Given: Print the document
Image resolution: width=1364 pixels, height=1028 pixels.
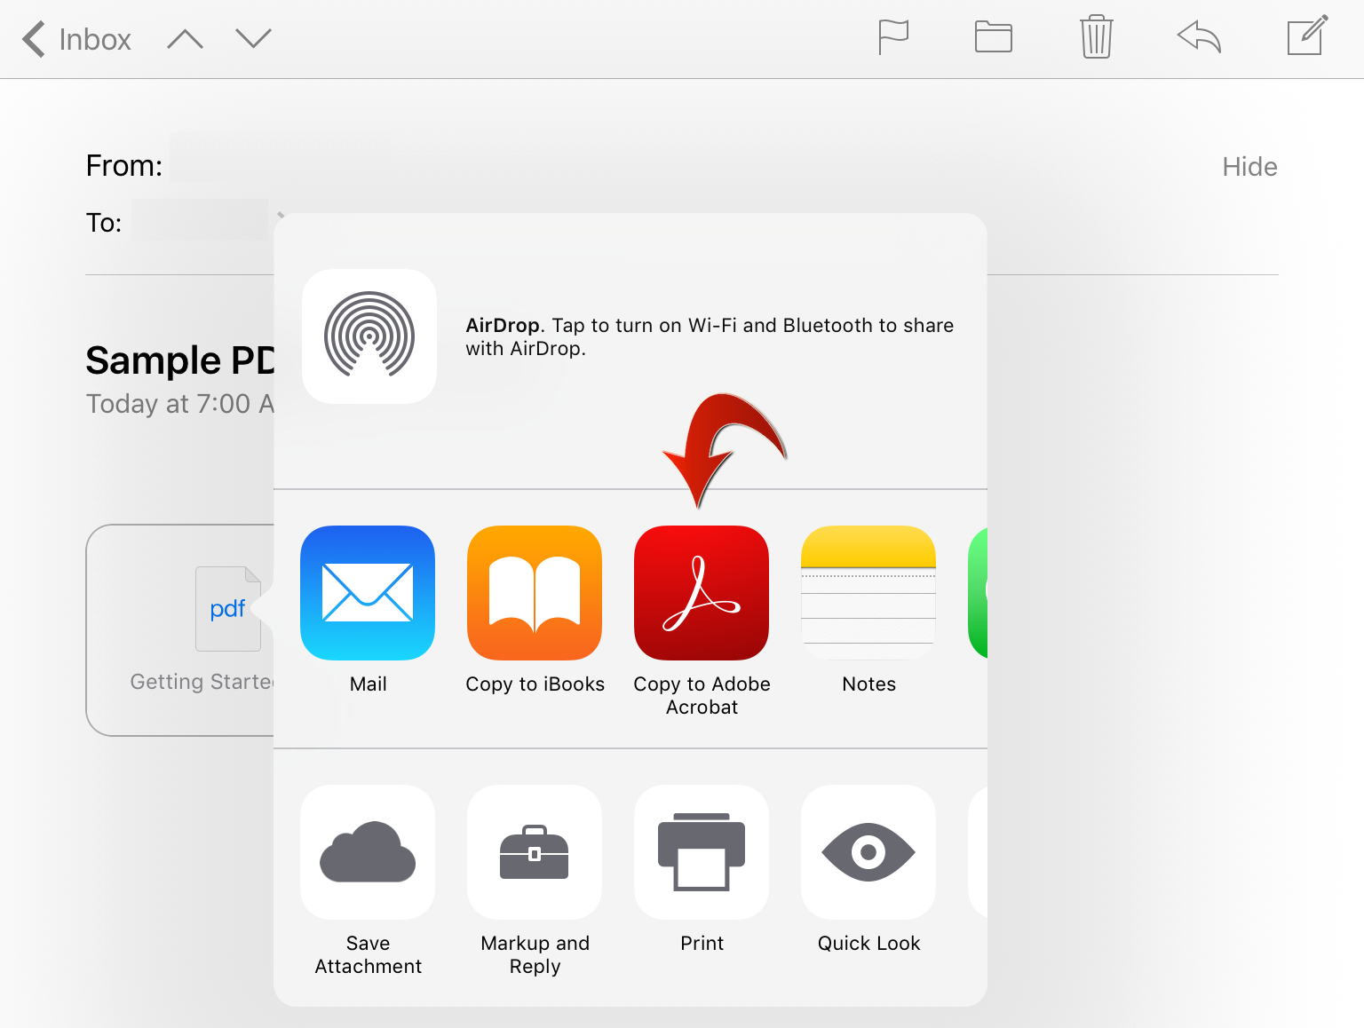Looking at the screenshot, I should [x=702, y=851].
